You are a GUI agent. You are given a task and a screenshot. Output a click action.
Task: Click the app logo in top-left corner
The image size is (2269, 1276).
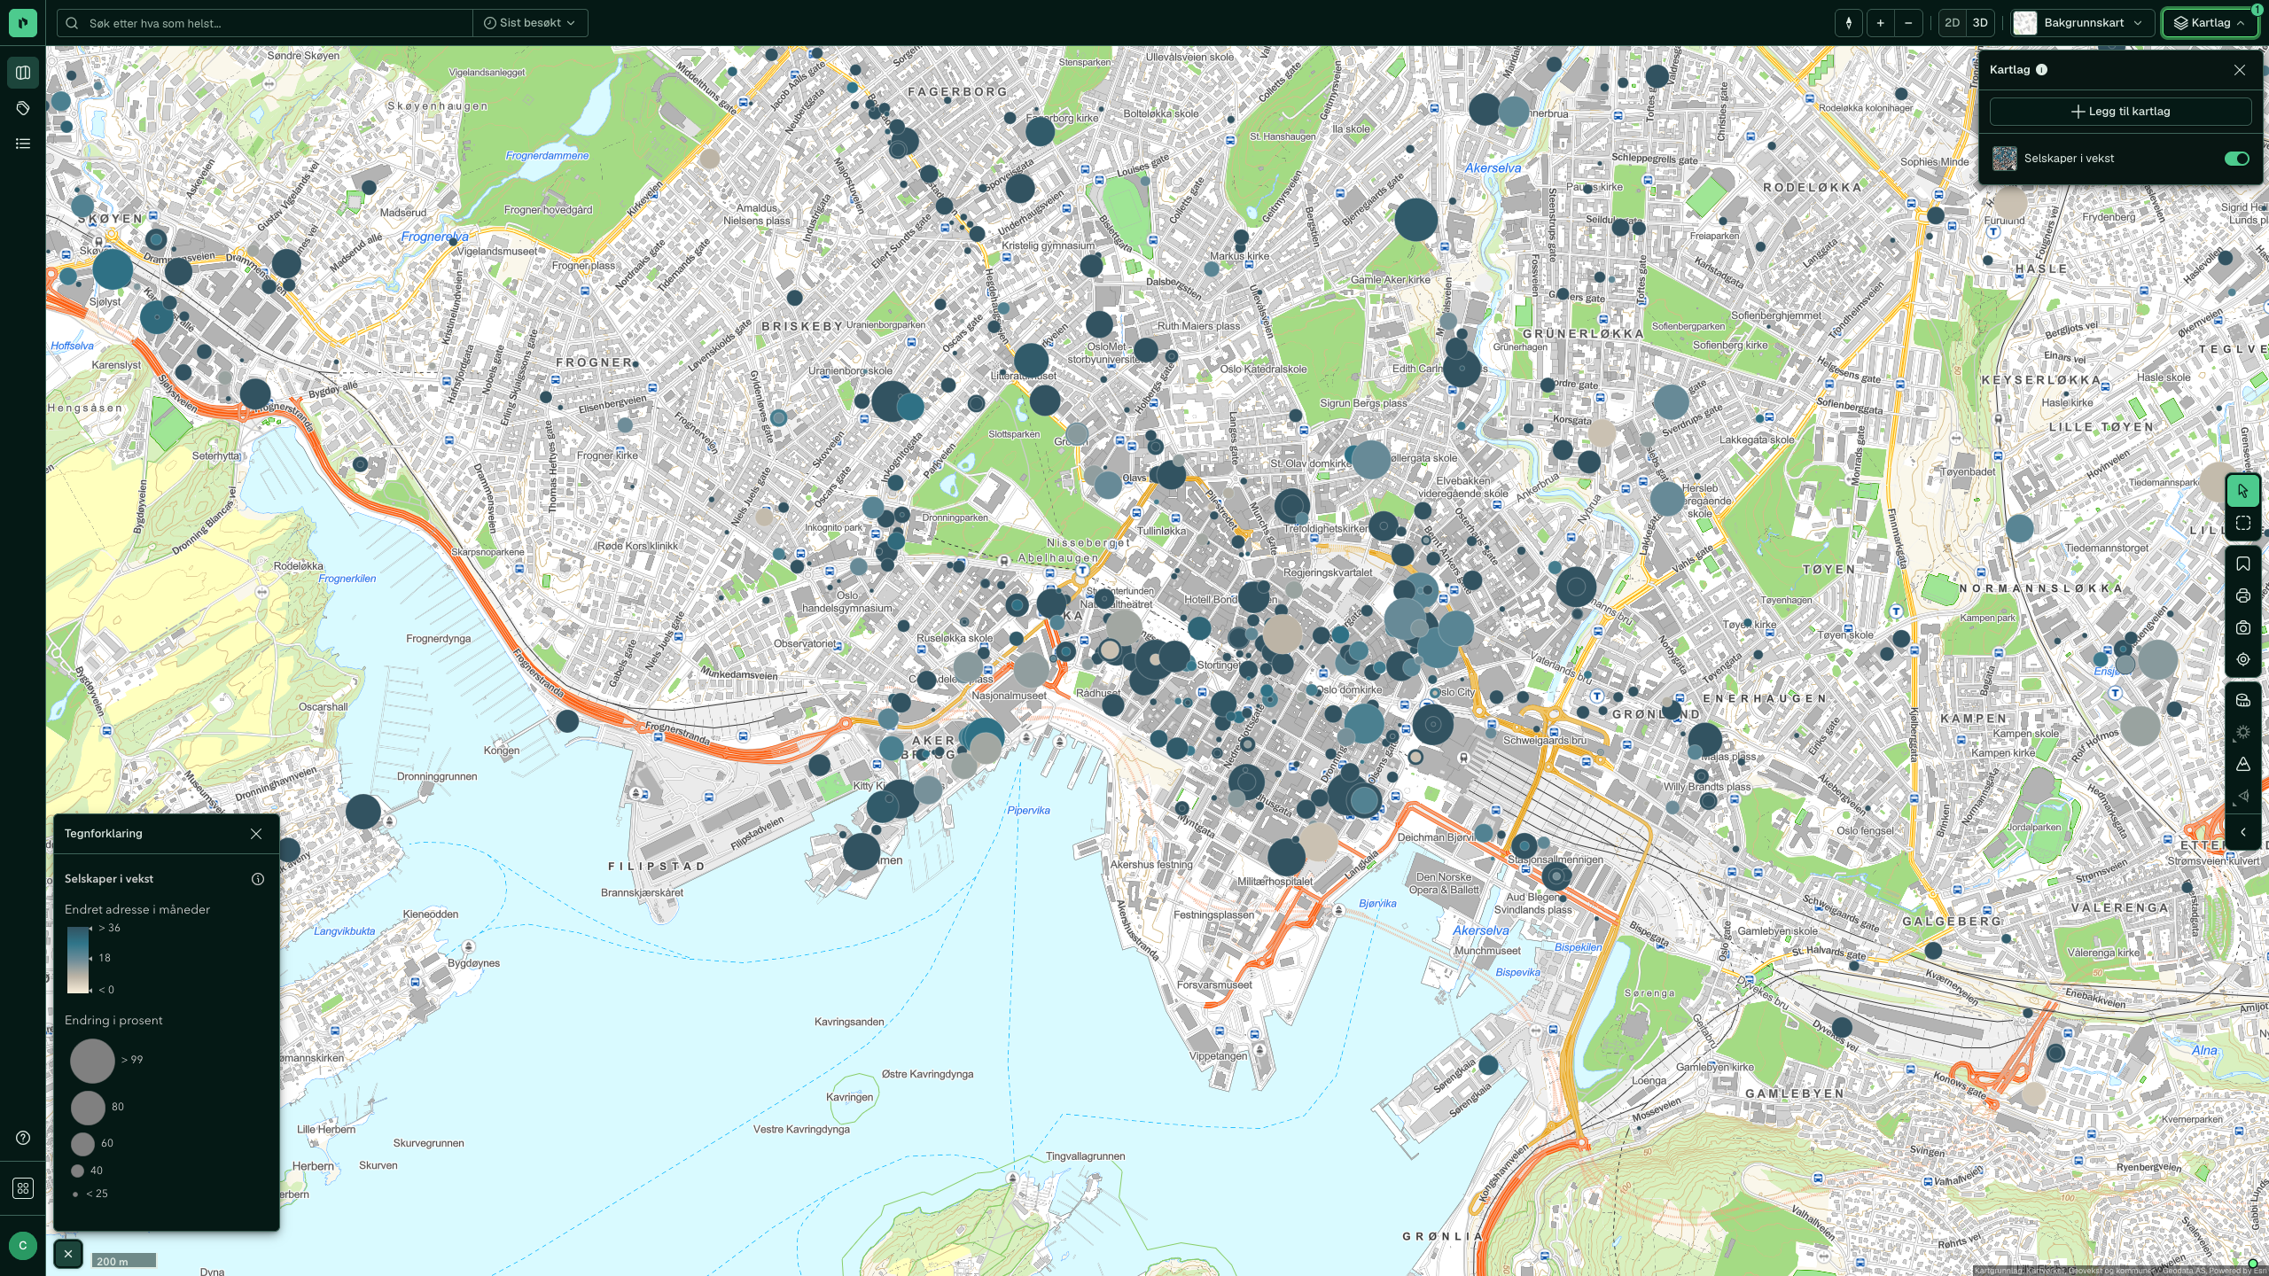point(23,23)
